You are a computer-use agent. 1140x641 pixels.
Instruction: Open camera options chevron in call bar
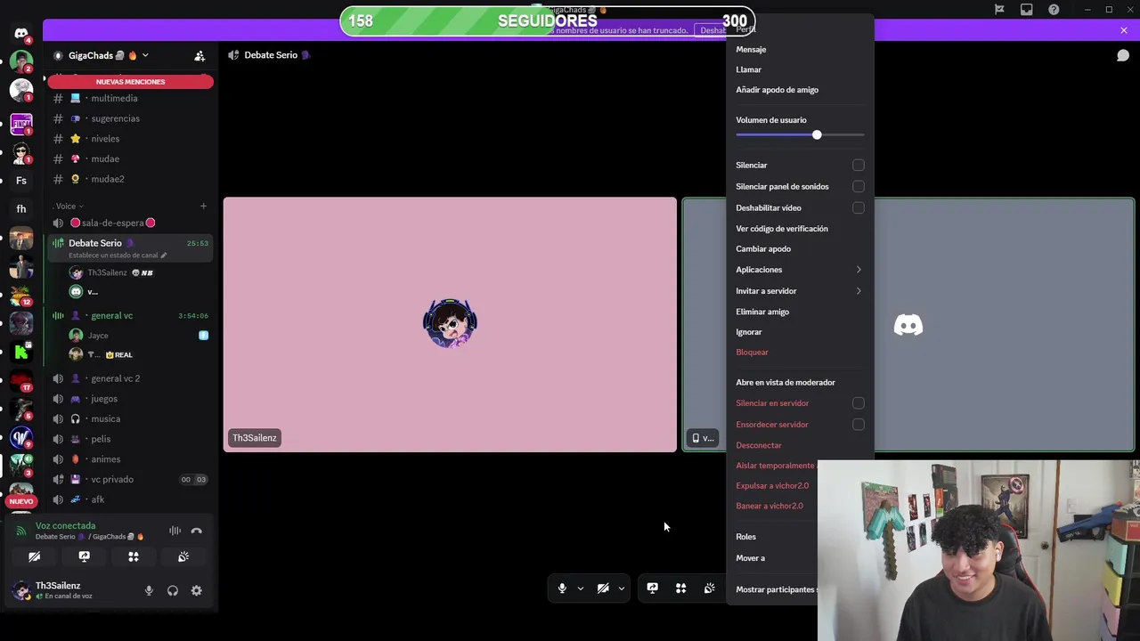[x=621, y=588]
